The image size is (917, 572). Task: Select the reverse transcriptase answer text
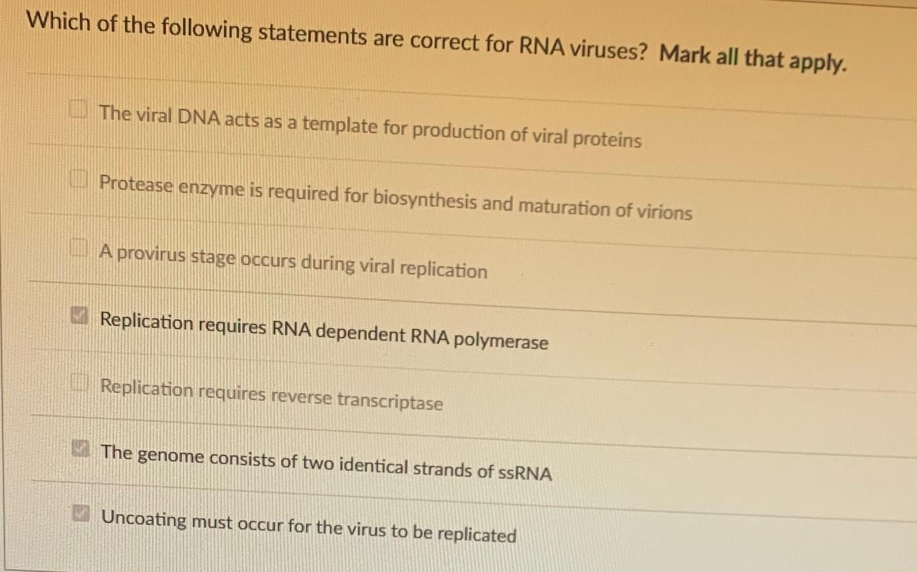coord(272,396)
